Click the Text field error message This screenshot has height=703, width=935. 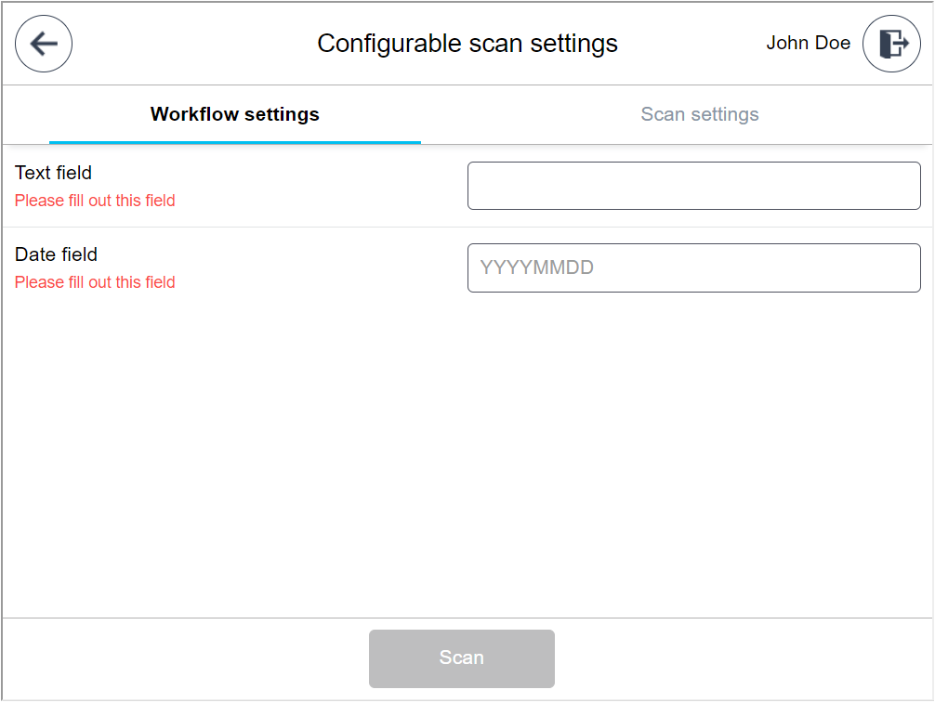(94, 201)
